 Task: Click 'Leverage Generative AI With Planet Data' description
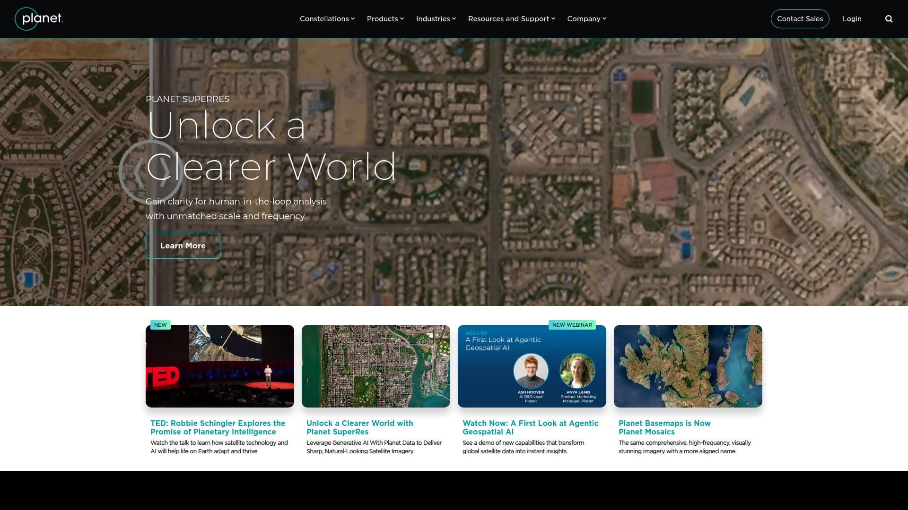pyautogui.click(x=374, y=447)
